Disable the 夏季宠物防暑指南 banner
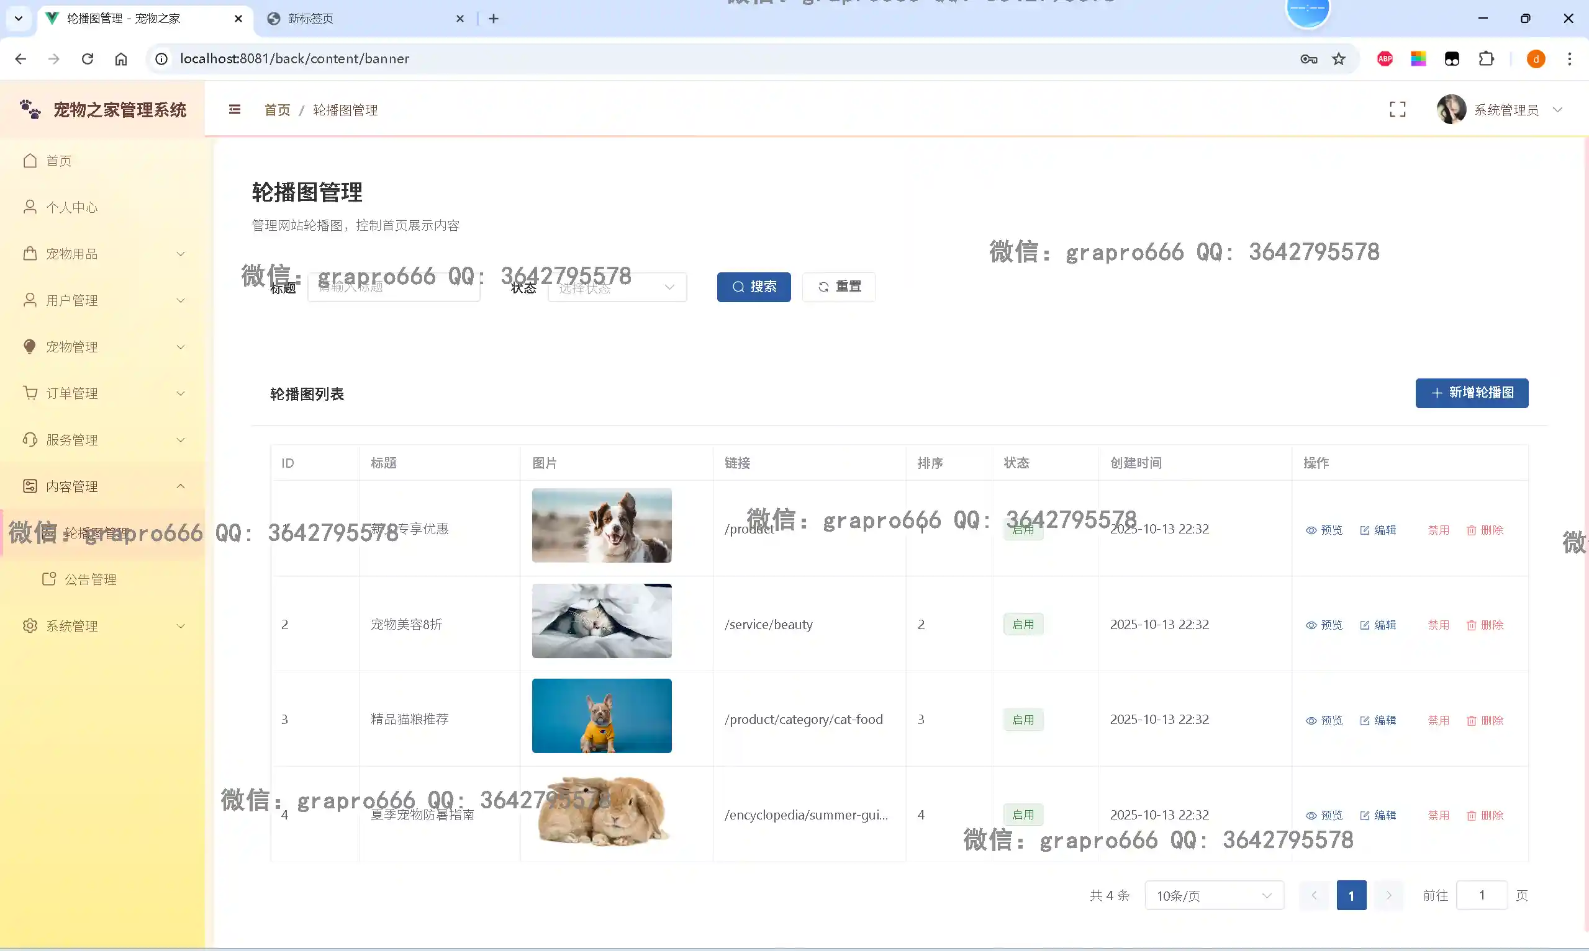Image resolution: width=1589 pixels, height=951 pixels. pyautogui.click(x=1438, y=815)
